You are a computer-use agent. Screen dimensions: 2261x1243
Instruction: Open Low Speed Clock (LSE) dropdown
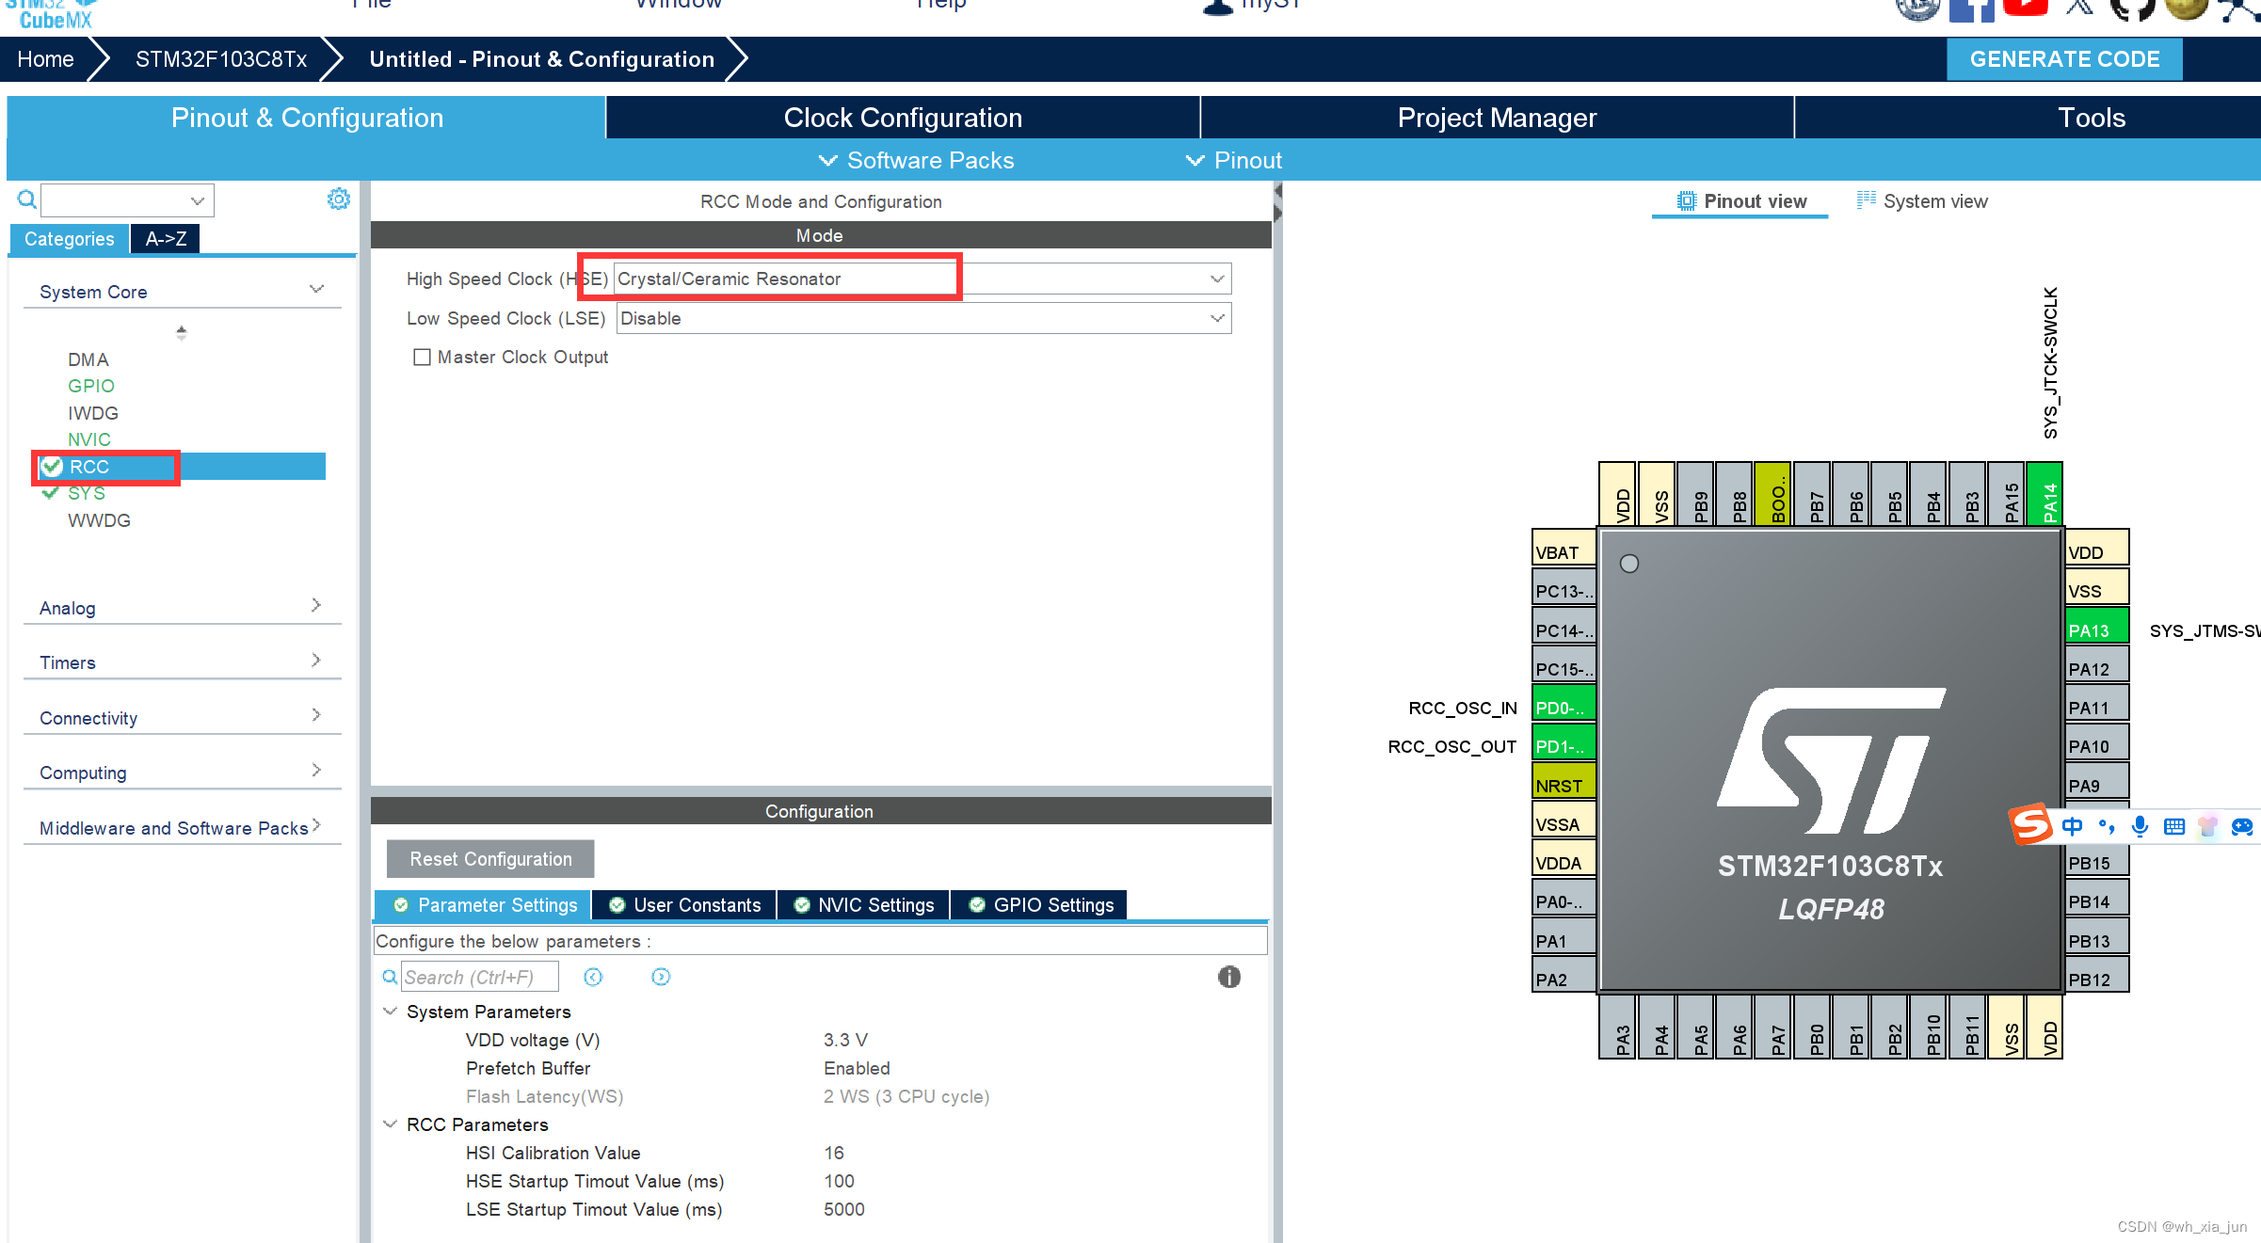[1216, 319]
